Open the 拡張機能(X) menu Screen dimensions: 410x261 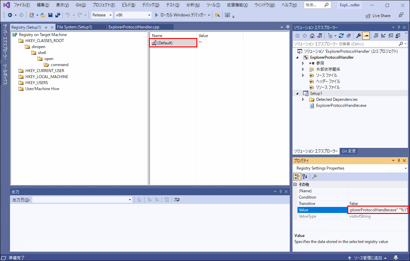tap(237, 5)
